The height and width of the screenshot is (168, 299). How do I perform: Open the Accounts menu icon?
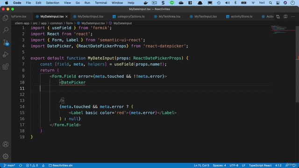coord(6,144)
